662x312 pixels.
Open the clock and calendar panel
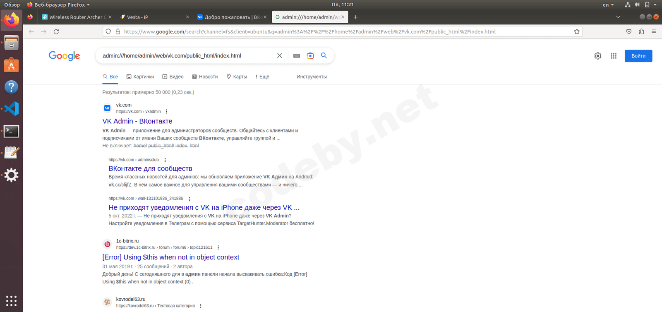point(343,5)
